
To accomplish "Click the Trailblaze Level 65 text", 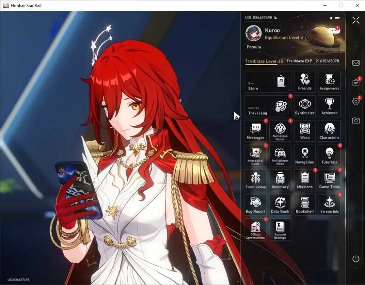I will click(264, 61).
